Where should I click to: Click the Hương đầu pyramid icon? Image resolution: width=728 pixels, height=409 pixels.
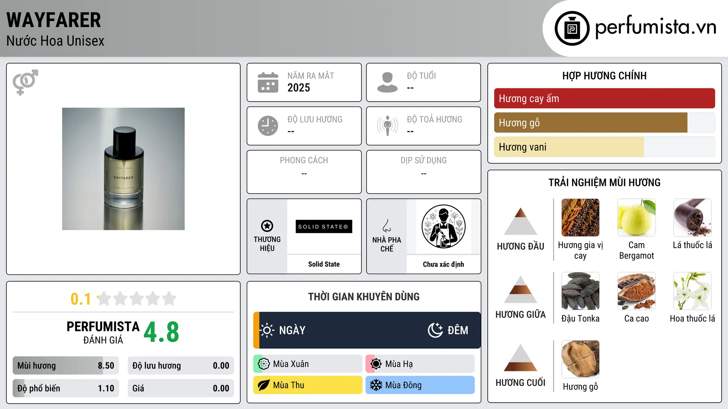[520, 221]
